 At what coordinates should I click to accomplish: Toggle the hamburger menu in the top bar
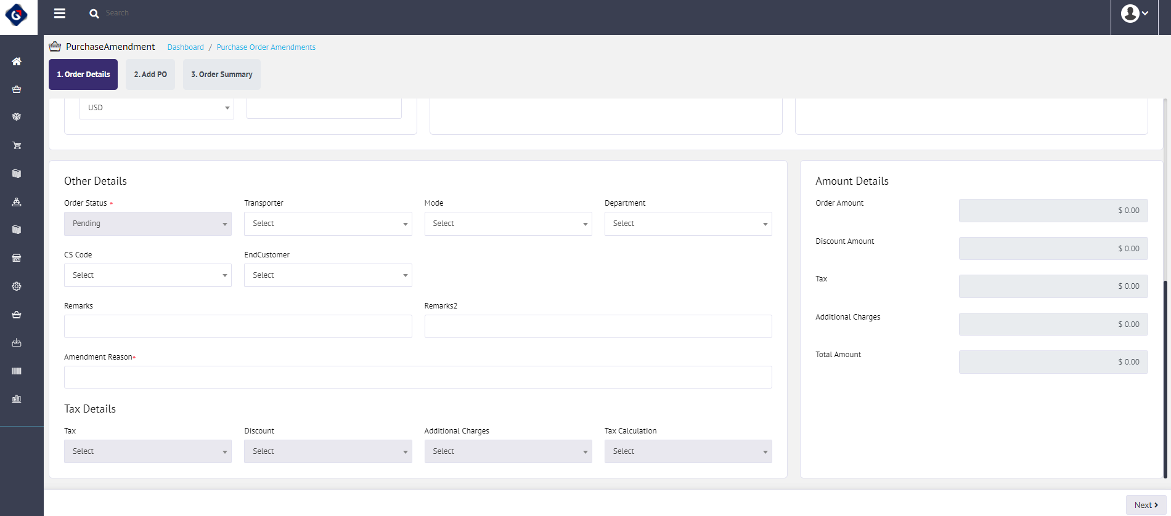coord(60,14)
